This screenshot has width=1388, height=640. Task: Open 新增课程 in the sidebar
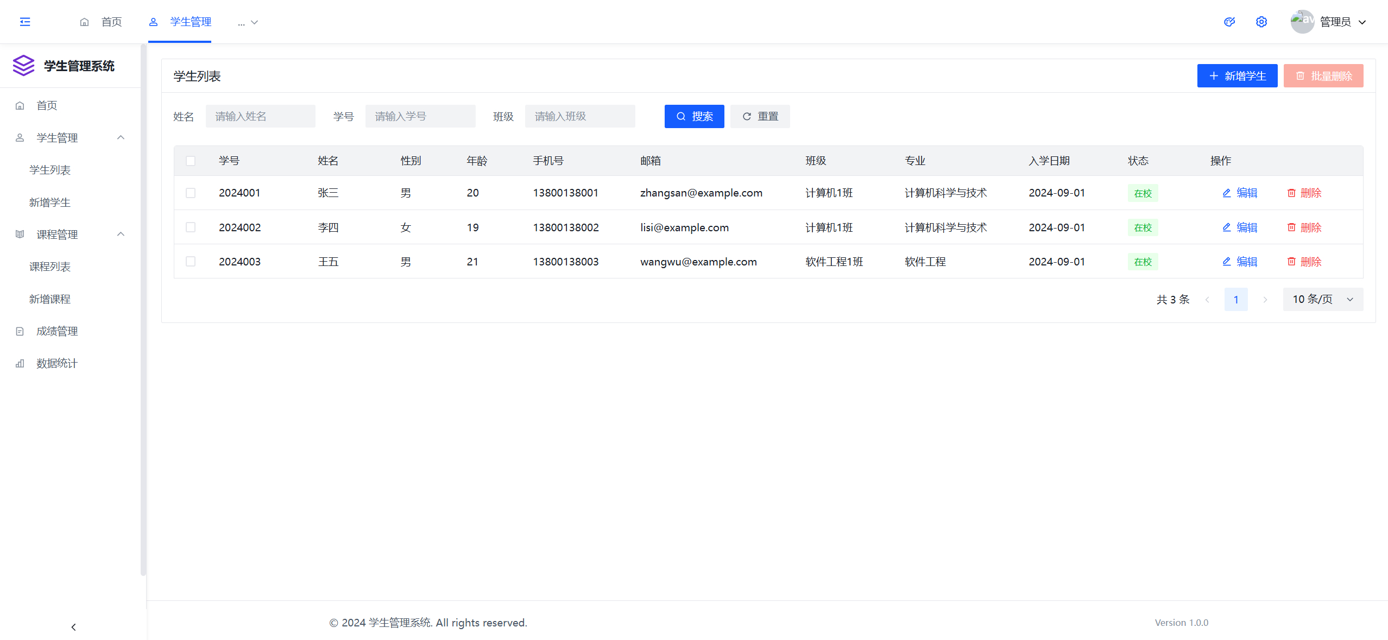point(50,299)
